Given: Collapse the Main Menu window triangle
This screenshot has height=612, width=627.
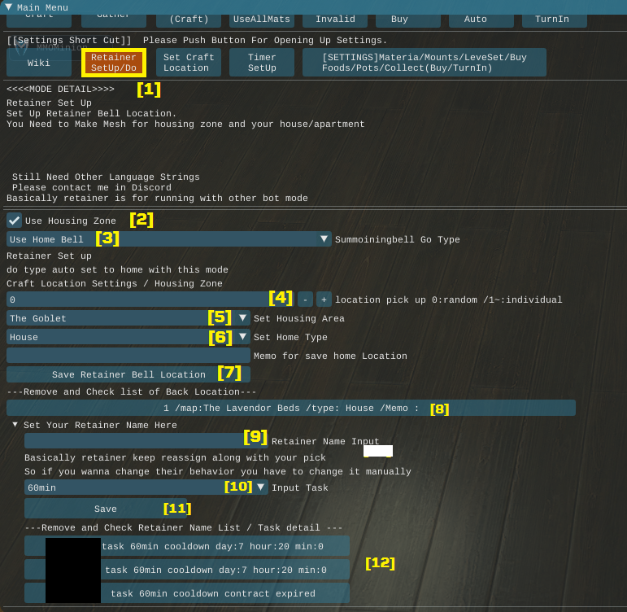Looking at the screenshot, I should pyautogui.click(x=8, y=7).
